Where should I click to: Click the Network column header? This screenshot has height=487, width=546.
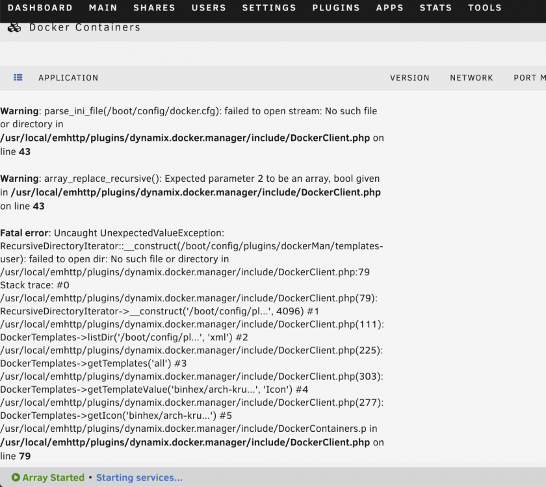[471, 77]
